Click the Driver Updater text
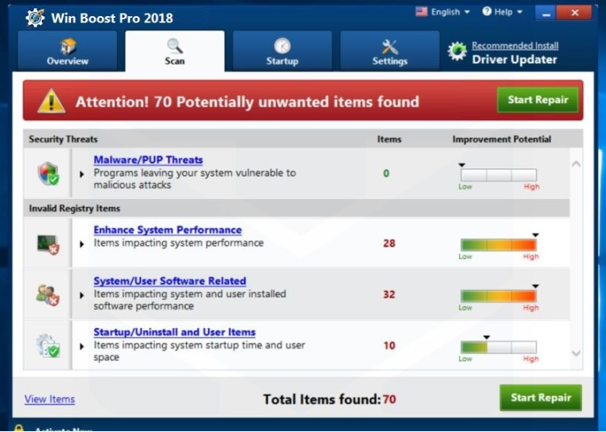Screen dimensions: 606x432 [x=514, y=60]
